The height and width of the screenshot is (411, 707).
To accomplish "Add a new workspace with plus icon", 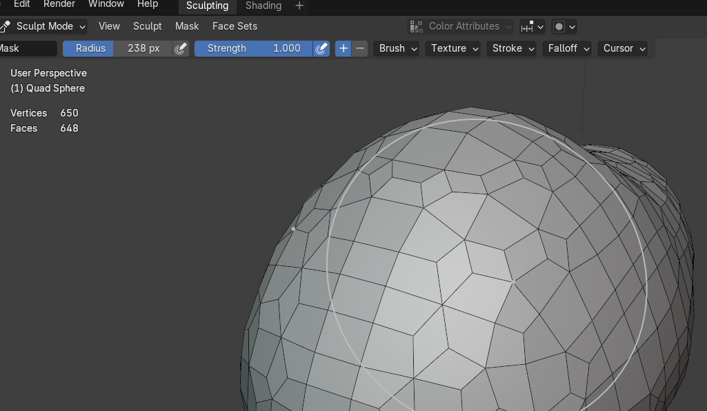I will pyautogui.click(x=299, y=6).
